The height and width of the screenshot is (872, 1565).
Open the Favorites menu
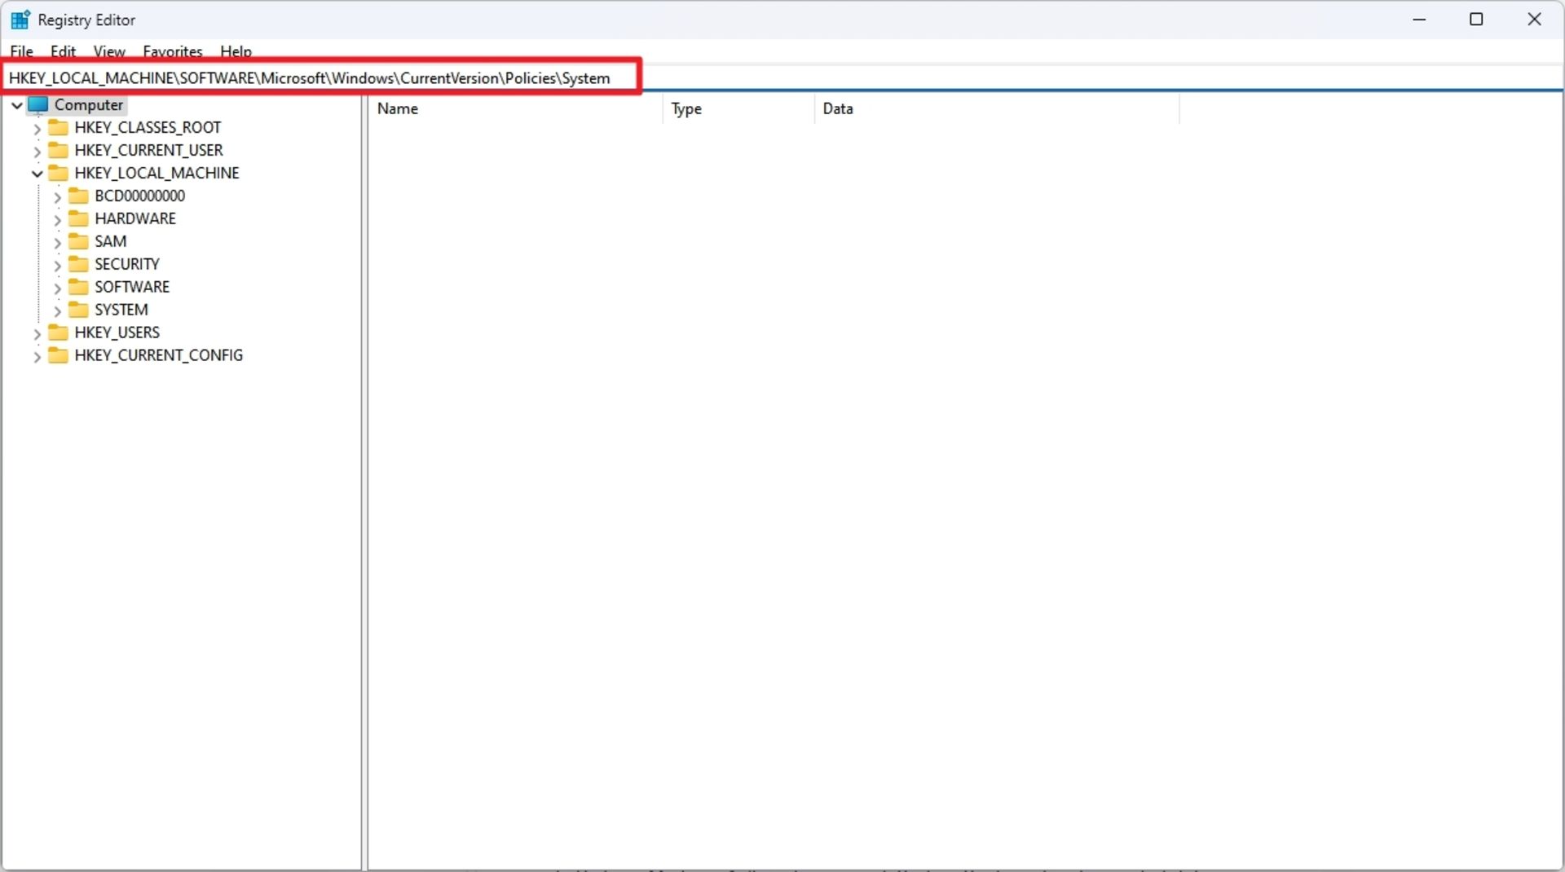tap(172, 51)
